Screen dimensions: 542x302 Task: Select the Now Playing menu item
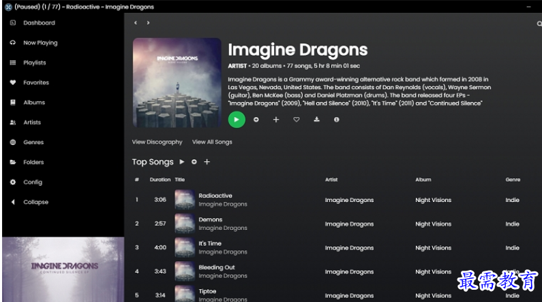click(40, 43)
